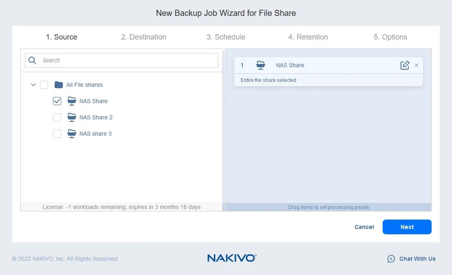Click the edit icon for selected NAS Share
This screenshot has height=275, width=452.
[x=405, y=65]
